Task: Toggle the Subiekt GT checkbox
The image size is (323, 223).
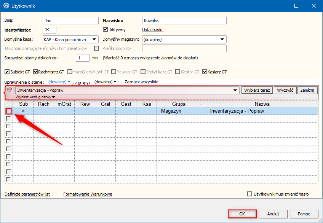Action: point(7,72)
